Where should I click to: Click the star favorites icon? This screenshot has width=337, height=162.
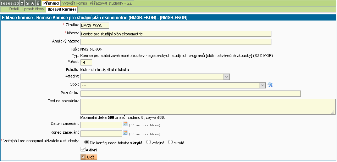[x=33, y=3]
